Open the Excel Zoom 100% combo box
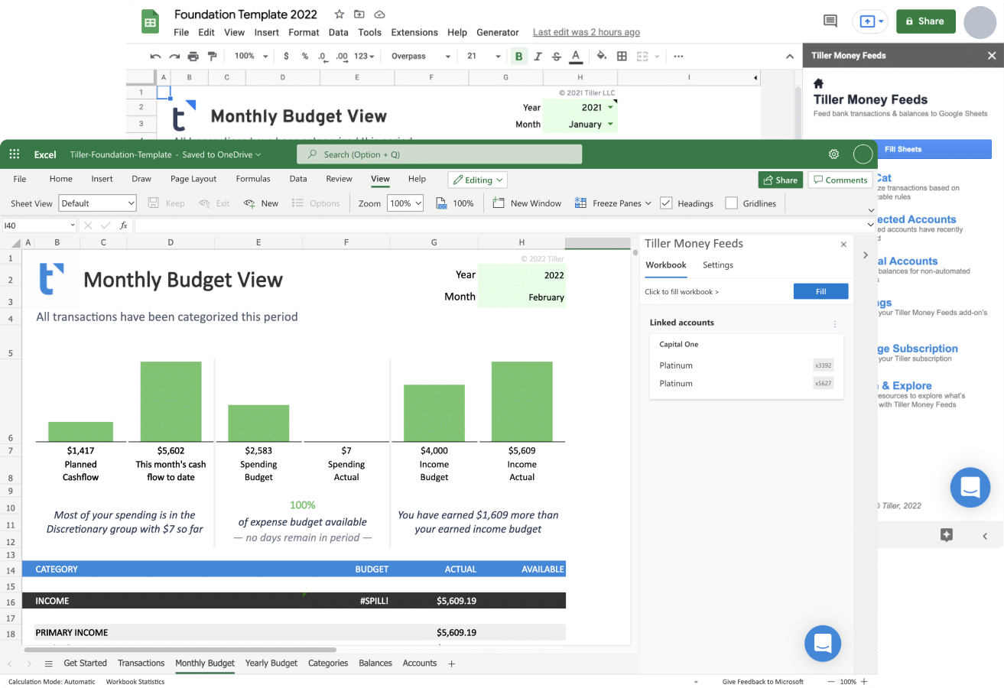The width and height of the screenshot is (1004, 688). [405, 203]
